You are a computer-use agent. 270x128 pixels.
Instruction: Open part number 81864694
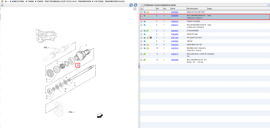pyautogui.click(x=175, y=34)
